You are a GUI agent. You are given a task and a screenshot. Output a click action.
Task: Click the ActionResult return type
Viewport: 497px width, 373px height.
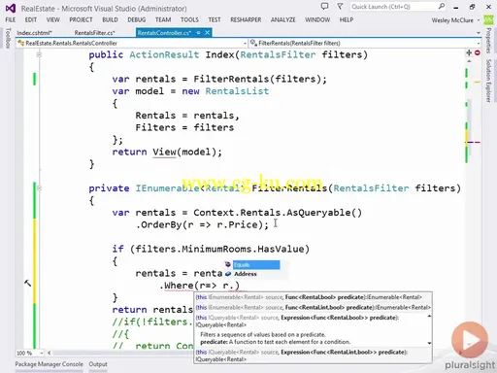[x=164, y=54]
